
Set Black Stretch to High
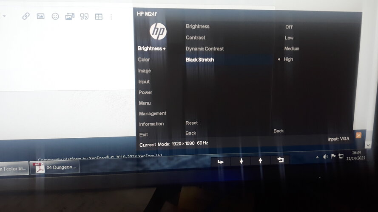288,59
